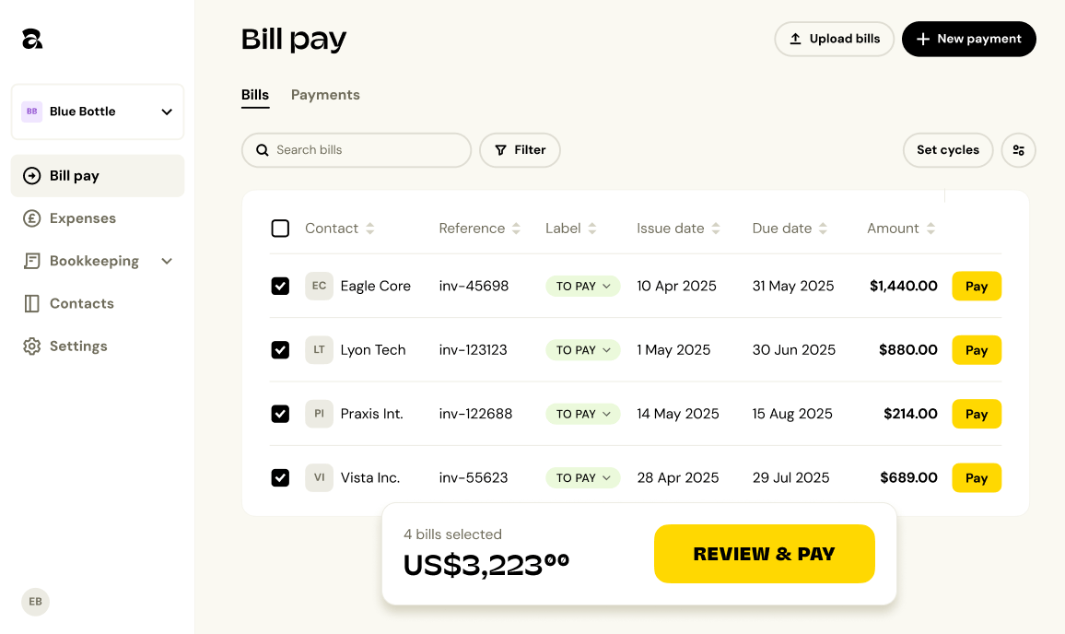Screen dimensions: 1065x634
Task: Toggle the select-all header checkbox
Action: [x=280, y=229]
